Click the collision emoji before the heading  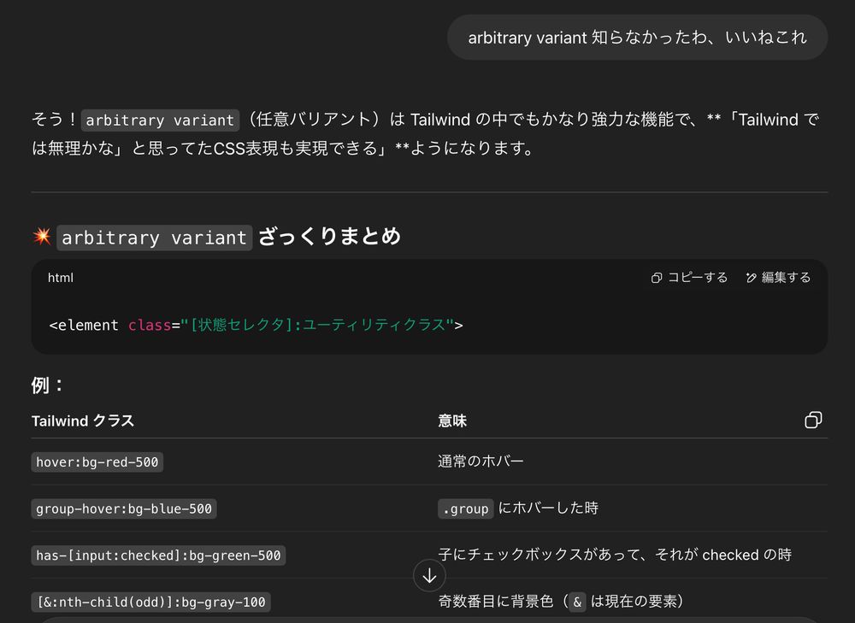tap(42, 236)
